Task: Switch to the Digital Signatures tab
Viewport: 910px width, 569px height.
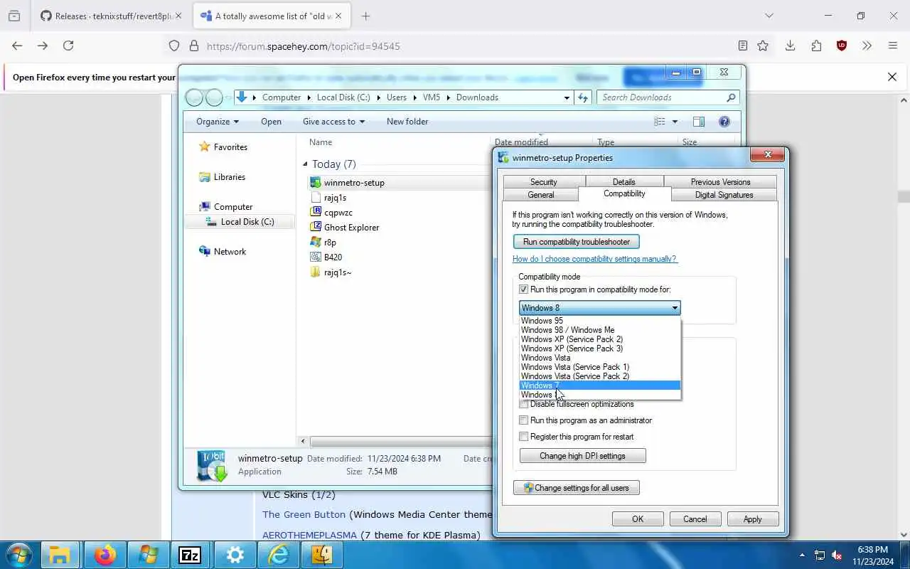Action: pos(724,195)
